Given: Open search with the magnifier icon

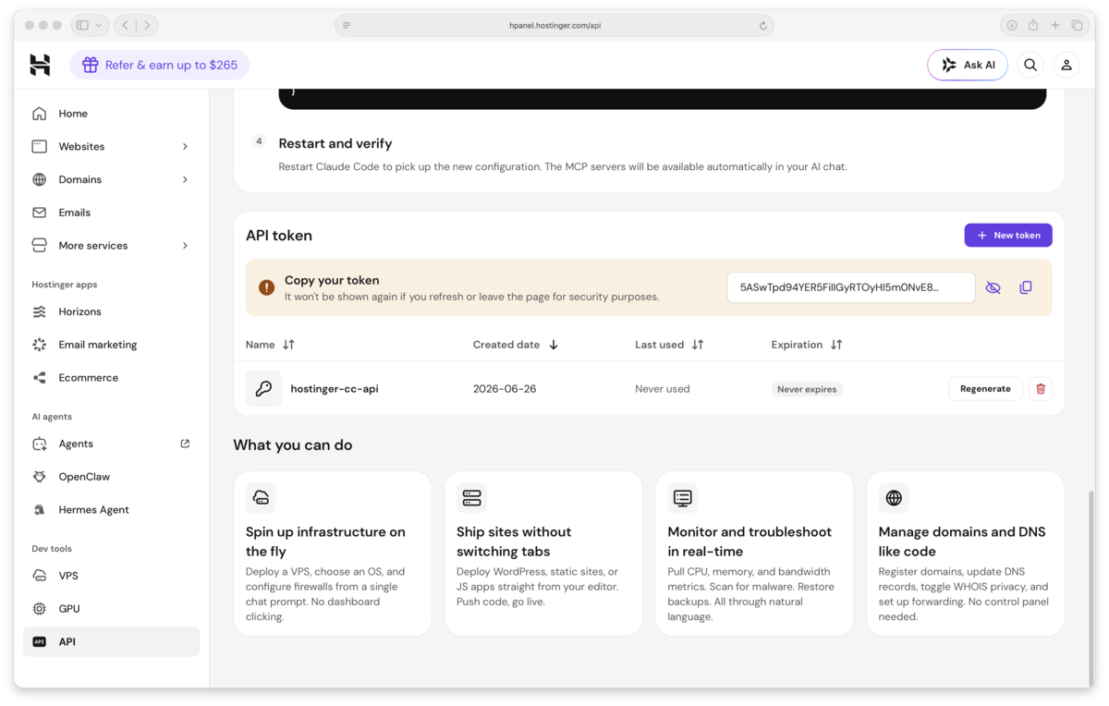Looking at the screenshot, I should [1030, 65].
